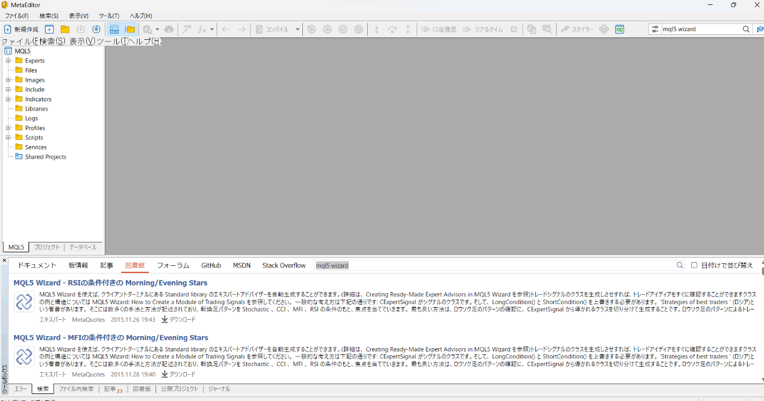Select the GitHub search category
Viewport: 764px width, 401px height.
click(211, 265)
